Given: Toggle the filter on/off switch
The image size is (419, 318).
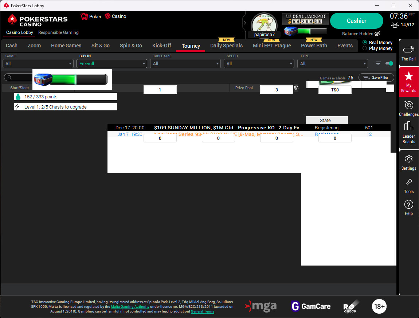Looking at the screenshot, I should coord(389,63).
